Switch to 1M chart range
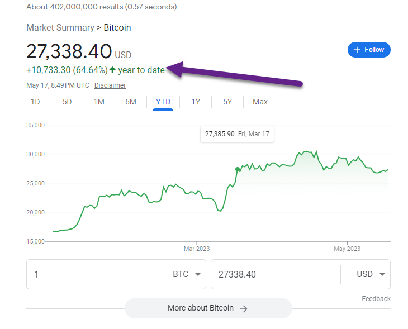Image resolution: width=408 pixels, height=329 pixels. click(99, 102)
